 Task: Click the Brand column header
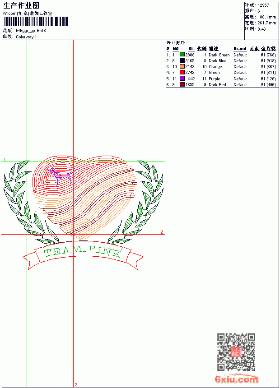(x=240, y=49)
